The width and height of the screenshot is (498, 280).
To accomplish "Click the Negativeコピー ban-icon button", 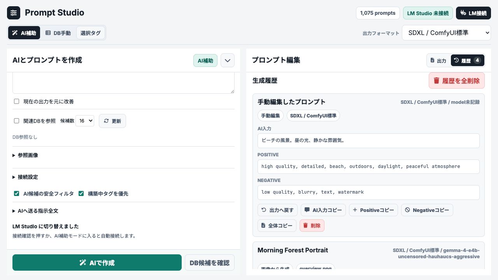I will click(427, 210).
